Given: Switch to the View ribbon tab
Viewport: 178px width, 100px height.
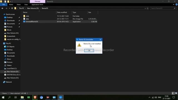Looking at the screenshot, I should pos(26,4).
